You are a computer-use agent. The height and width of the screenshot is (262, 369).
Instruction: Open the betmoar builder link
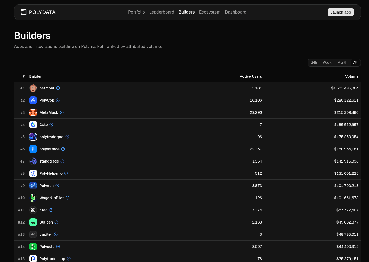47,88
